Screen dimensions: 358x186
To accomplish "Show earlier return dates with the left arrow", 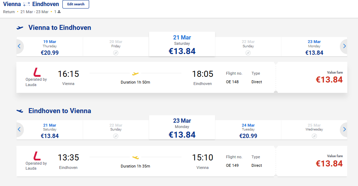I will [x=19, y=129].
